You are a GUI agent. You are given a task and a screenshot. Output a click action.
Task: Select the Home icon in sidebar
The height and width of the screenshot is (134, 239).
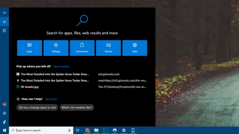pyautogui.click(x=4, y=22)
